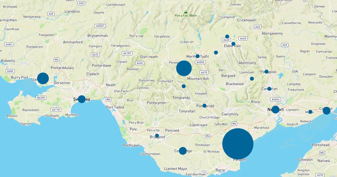Select the B4295 road shield on Gower
The image size is (337, 177).
(x=41, y=98)
